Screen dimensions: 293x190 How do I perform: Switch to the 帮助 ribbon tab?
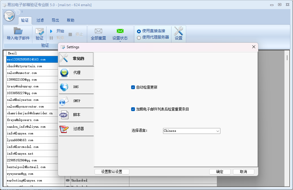(71, 20)
